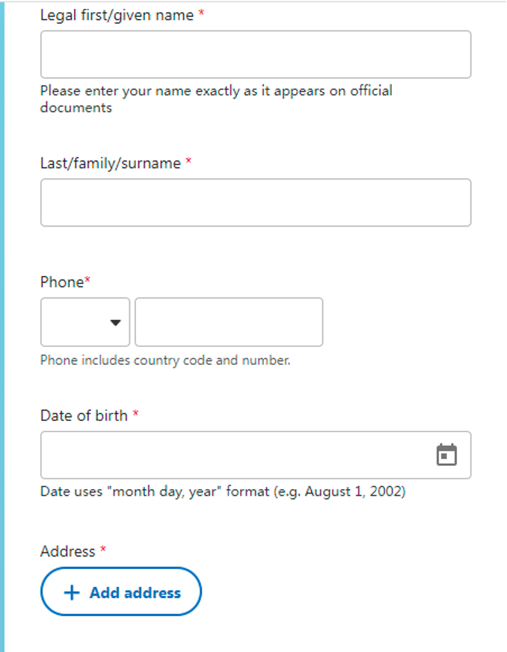Select the phone number input field
Image resolution: width=507 pixels, height=652 pixels.
229,322
